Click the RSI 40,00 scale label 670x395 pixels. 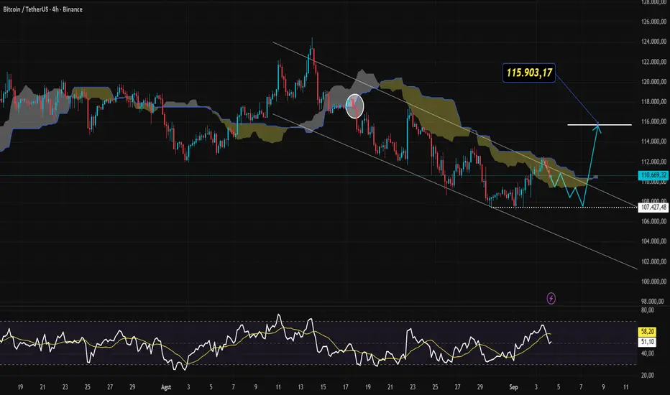[x=647, y=353]
